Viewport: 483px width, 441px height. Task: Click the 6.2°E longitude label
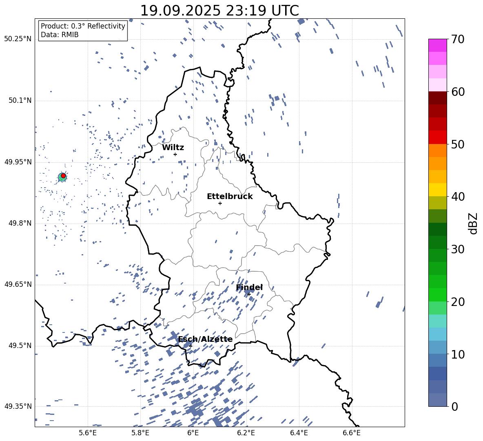pos(246,433)
